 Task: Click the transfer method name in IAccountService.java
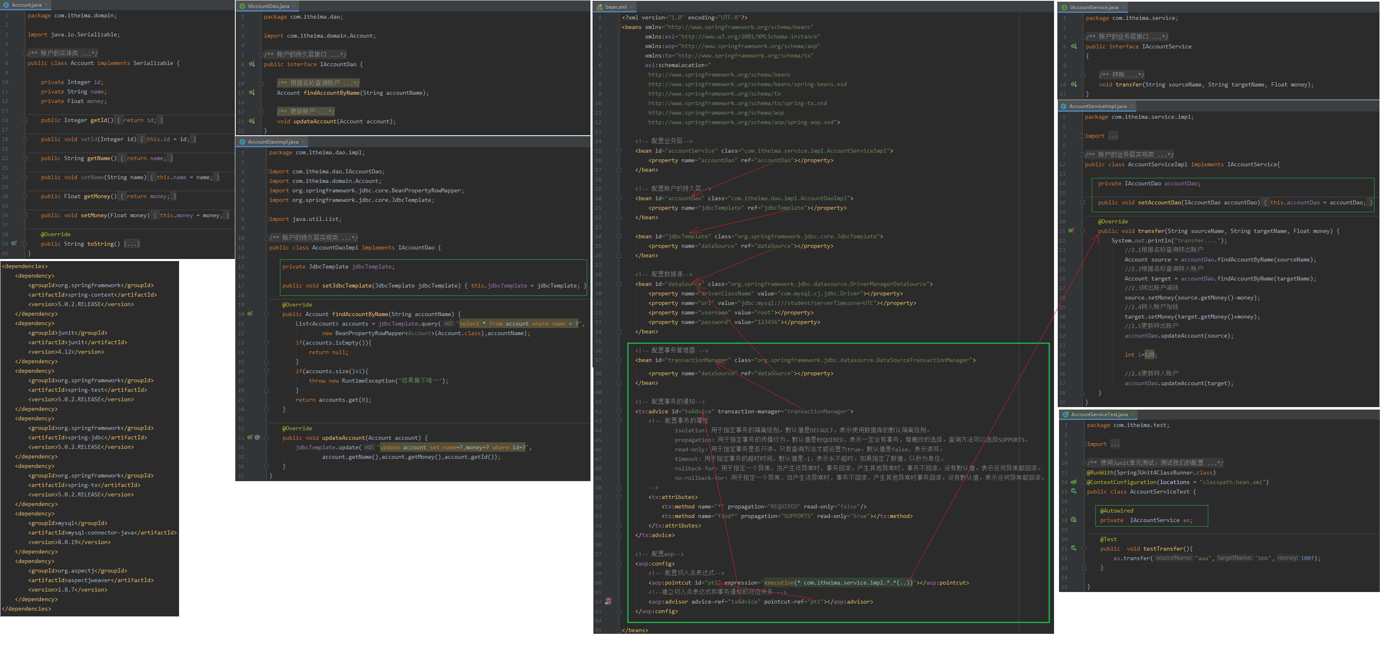[x=1128, y=84]
